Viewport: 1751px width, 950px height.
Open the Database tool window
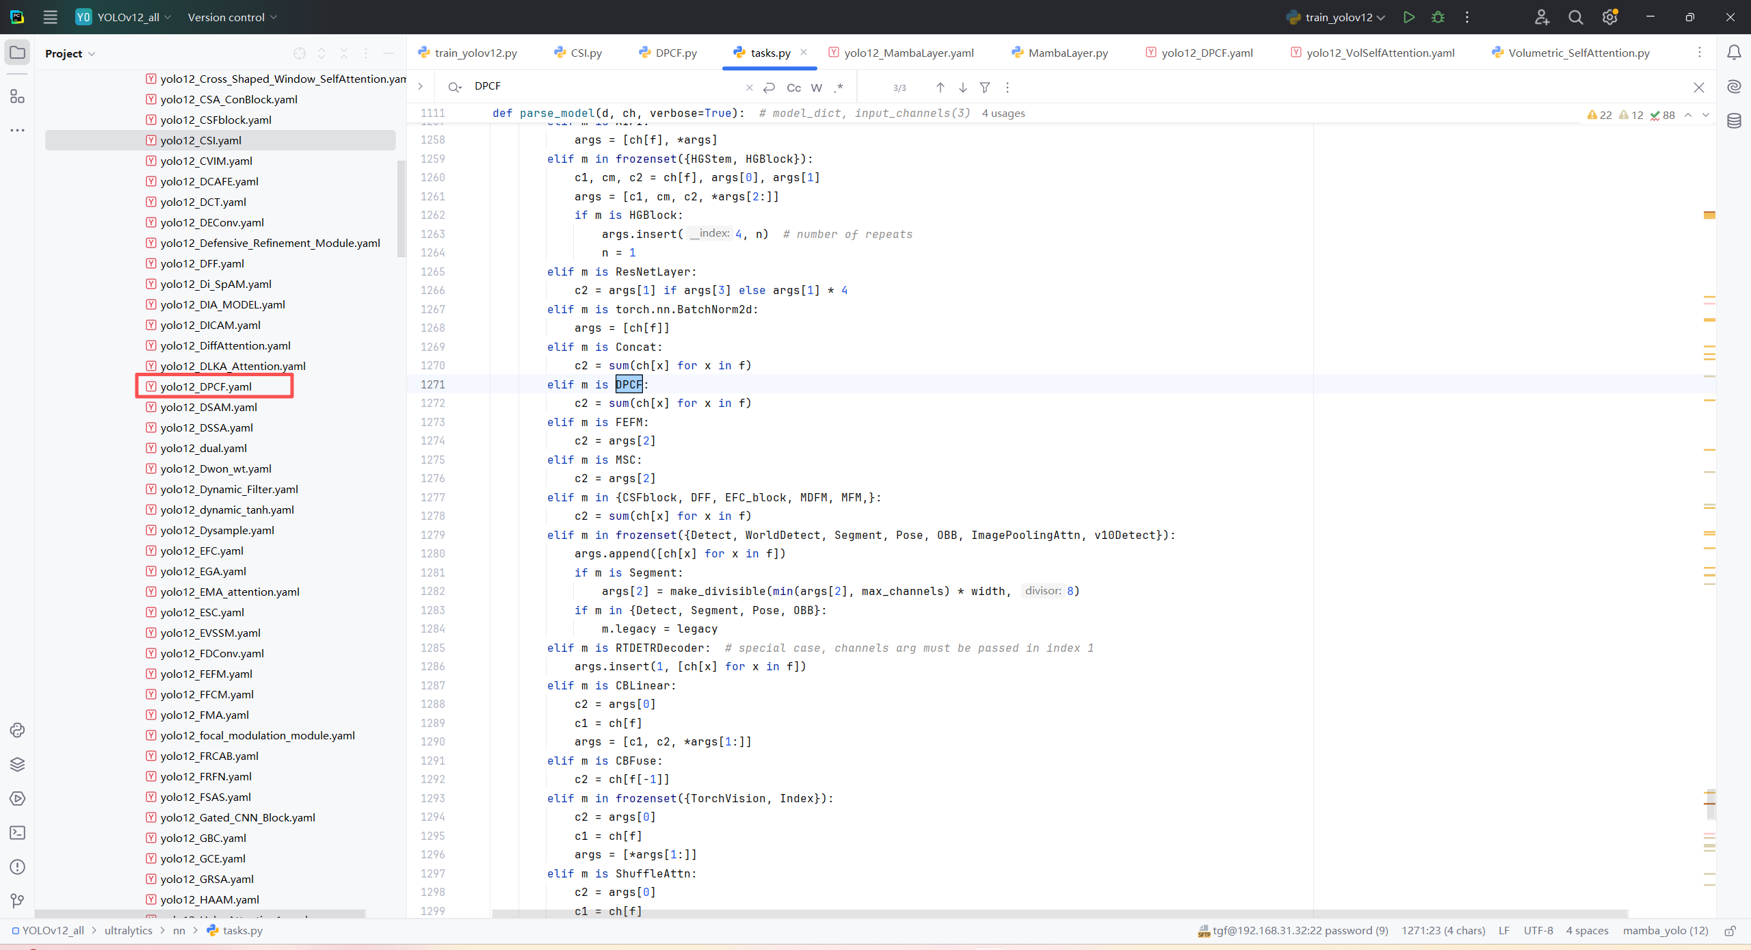[1734, 121]
